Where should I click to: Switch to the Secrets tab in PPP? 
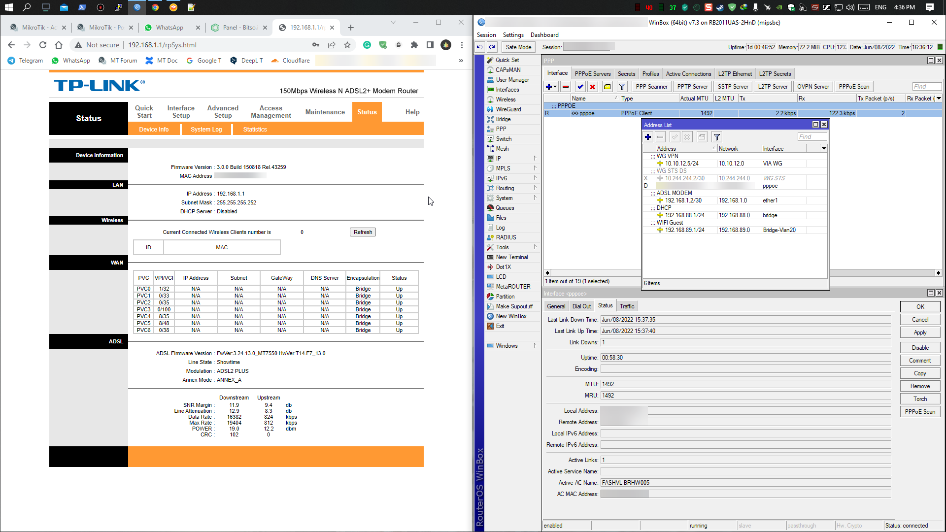tap(626, 73)
